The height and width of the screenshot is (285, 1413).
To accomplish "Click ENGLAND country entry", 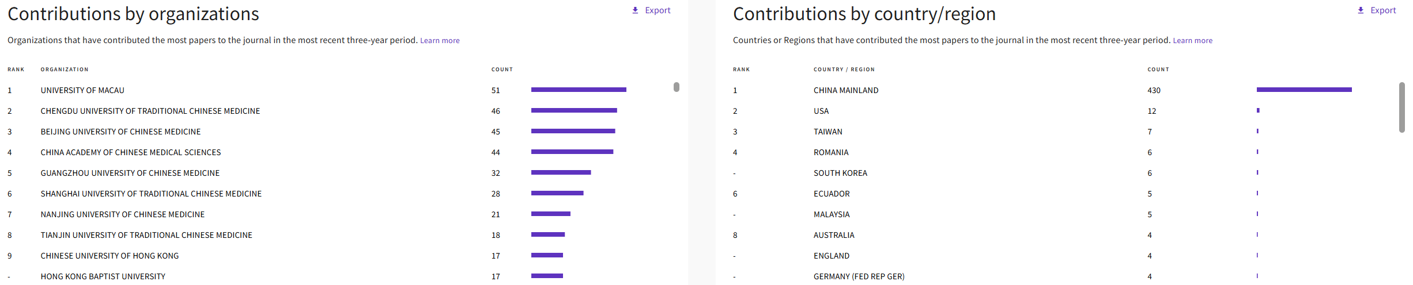I will (x=832, y=256).
